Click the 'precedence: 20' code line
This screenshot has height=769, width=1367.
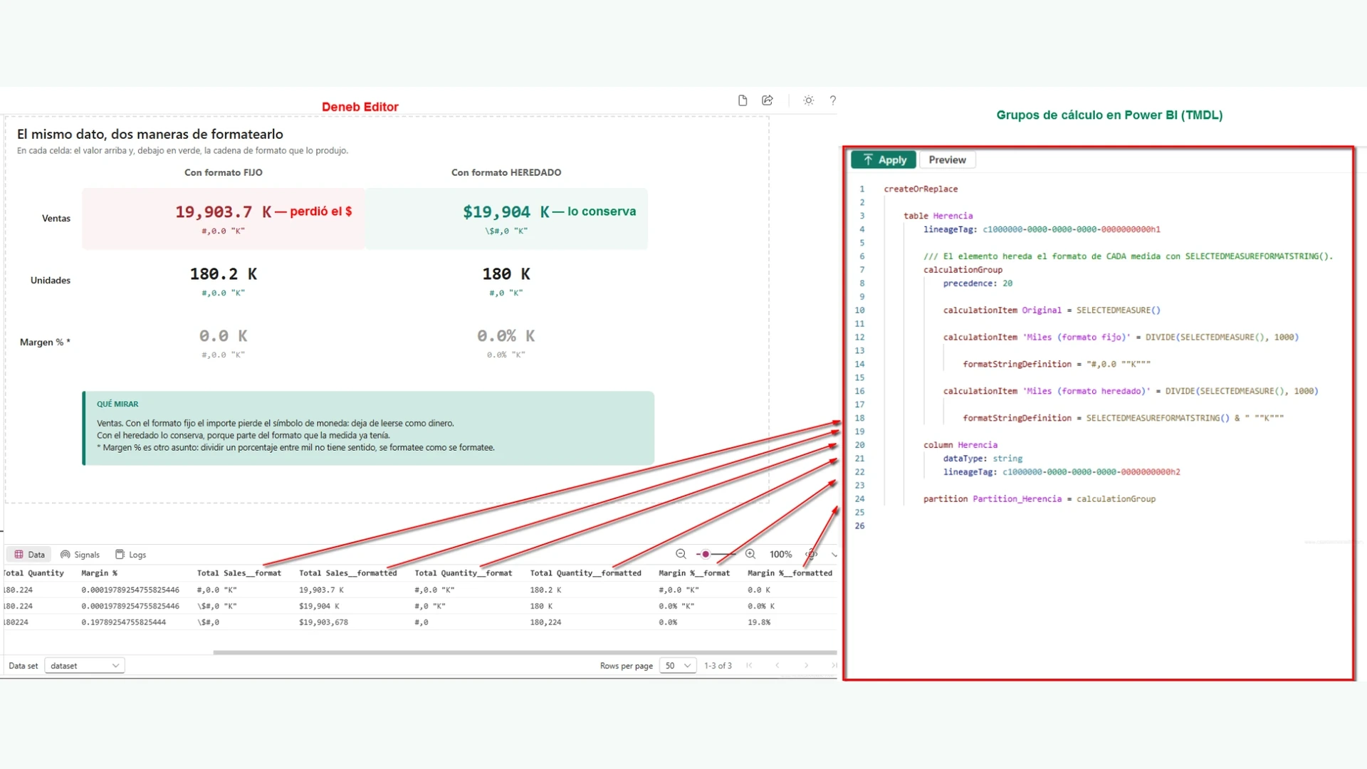click(x=978, y=283)
